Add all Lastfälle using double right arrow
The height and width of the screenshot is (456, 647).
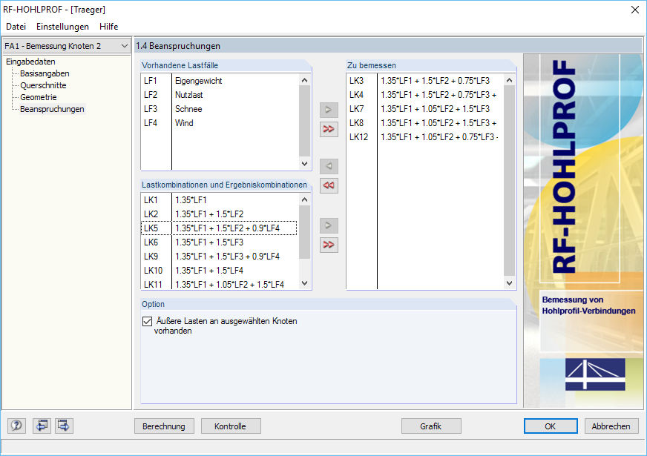coord(329,129)
